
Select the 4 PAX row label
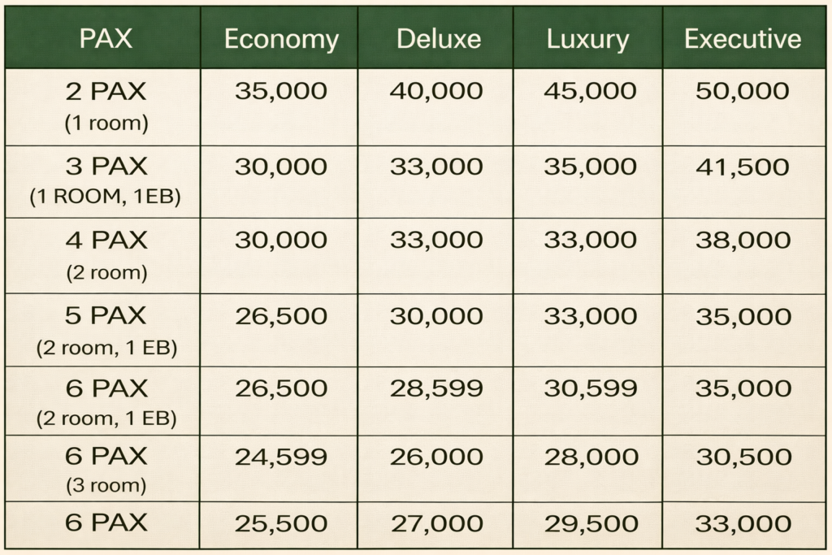106,241
